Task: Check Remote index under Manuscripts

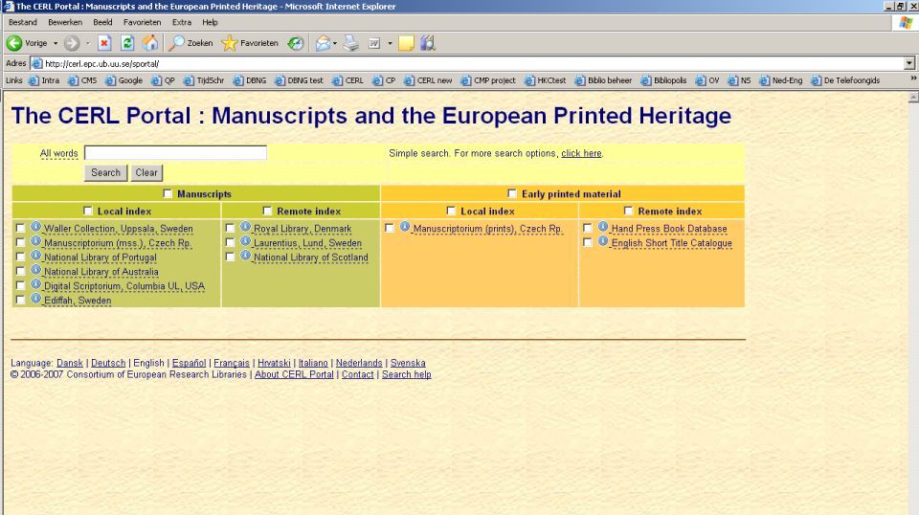Action: point(267,211)
